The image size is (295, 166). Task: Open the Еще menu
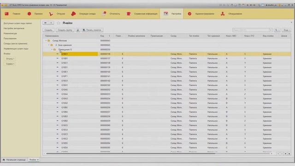[x=287, y=30]
